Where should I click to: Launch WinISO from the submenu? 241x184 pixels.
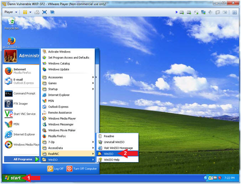coord(117,154)
